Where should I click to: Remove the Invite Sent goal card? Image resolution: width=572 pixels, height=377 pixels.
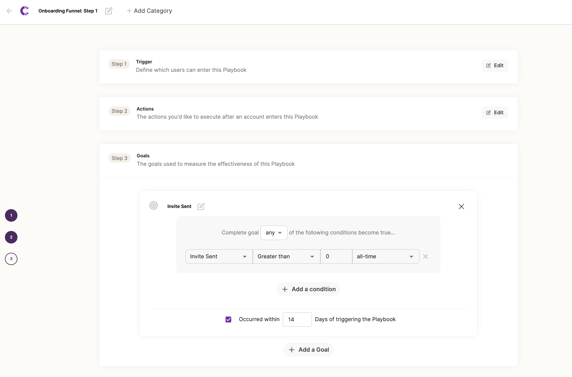tap(461, 207)
